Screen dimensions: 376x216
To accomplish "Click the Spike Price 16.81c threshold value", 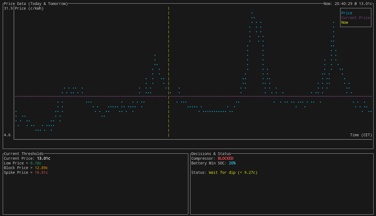I will 41,172.
